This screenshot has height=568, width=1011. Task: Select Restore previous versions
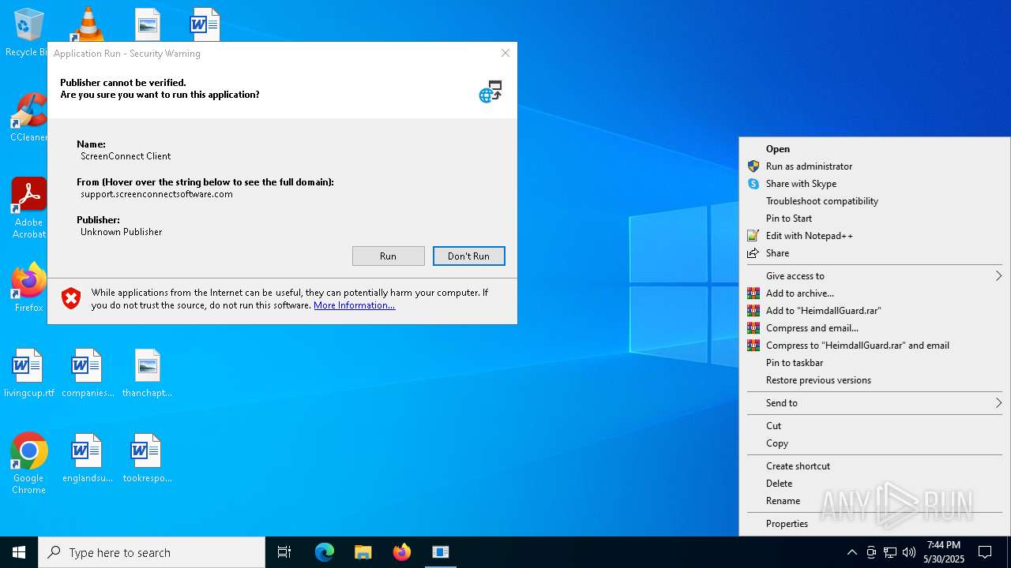[874, 380]
